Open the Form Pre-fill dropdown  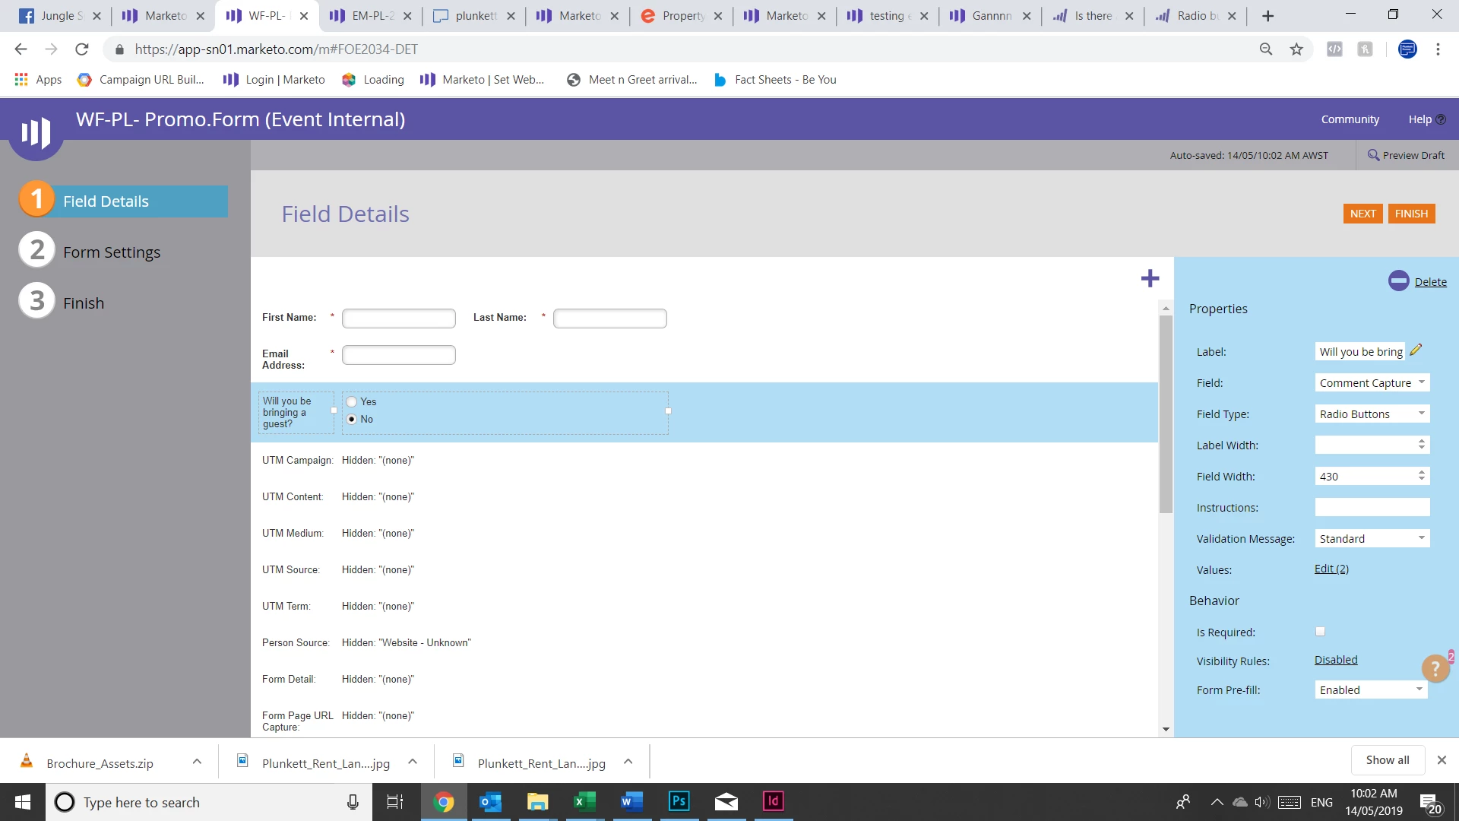click(1371, 689)
